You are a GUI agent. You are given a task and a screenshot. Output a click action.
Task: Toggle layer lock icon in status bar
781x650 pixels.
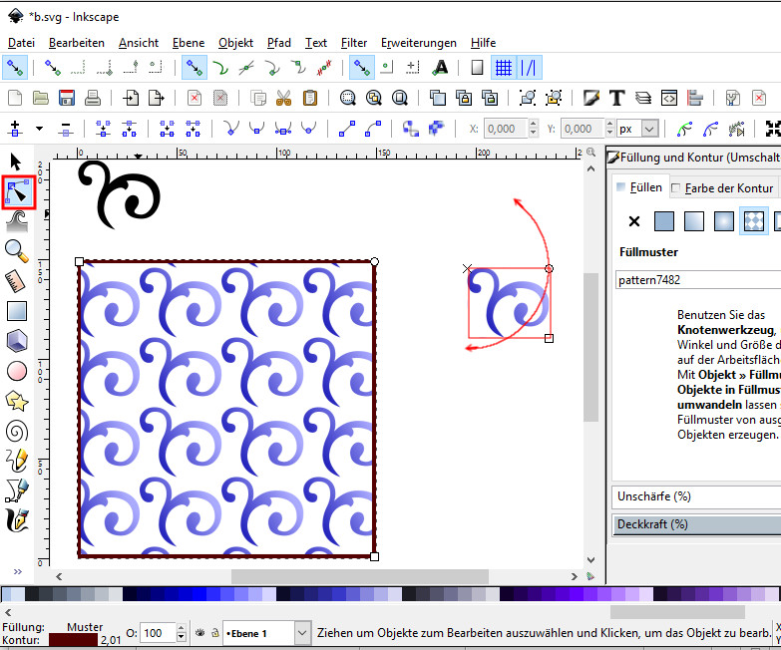[215, 633]
